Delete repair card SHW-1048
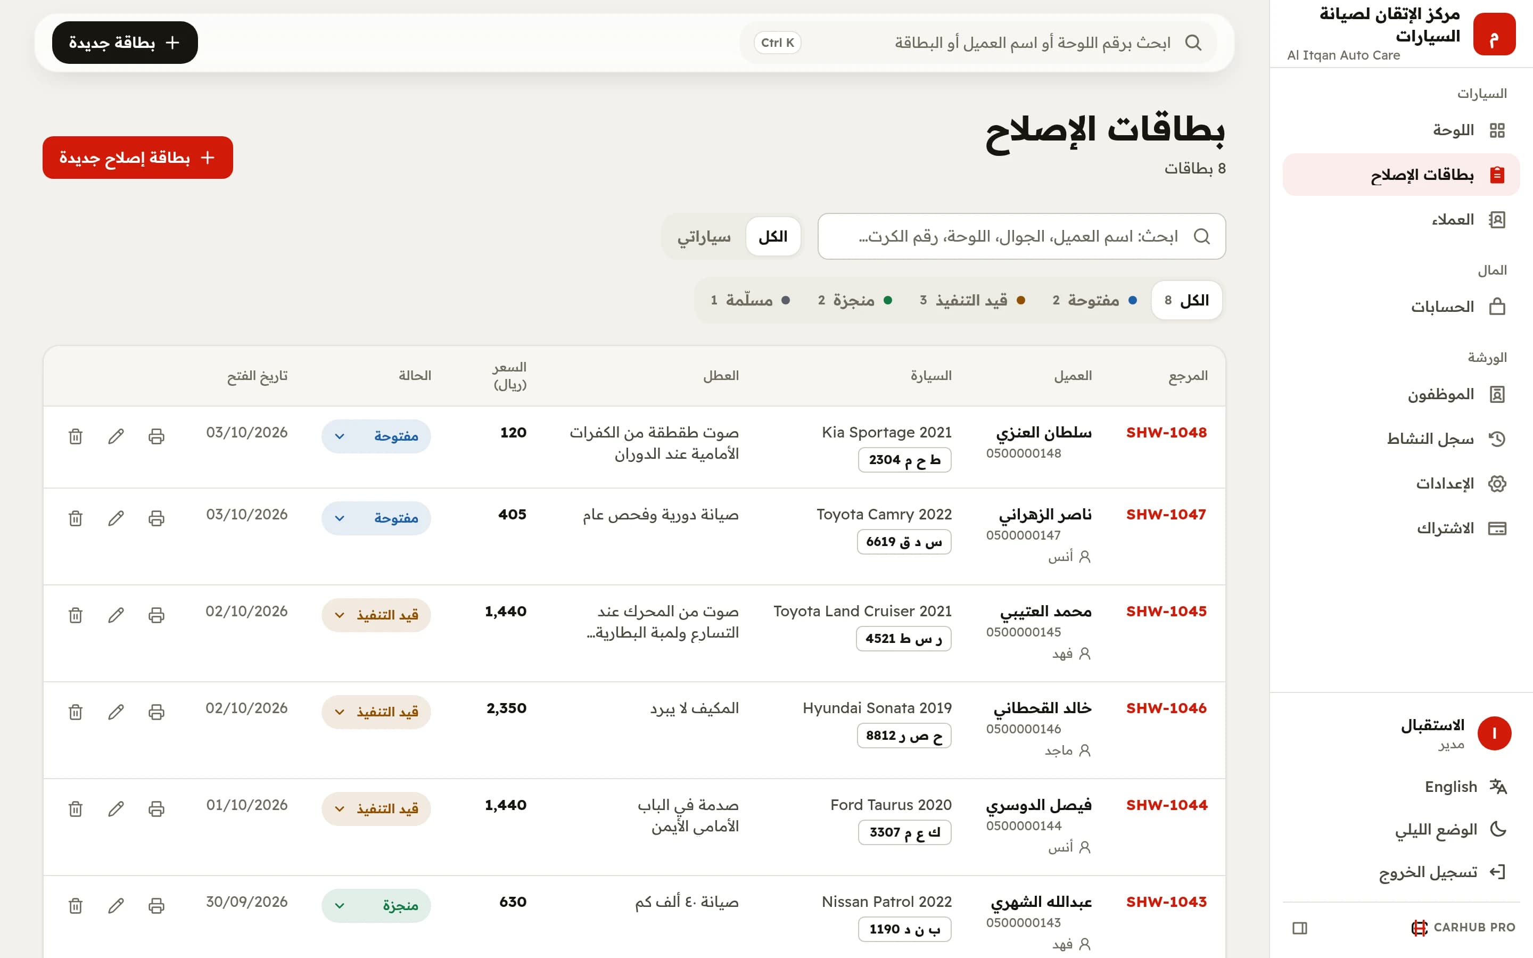1533x958 pixels. point(76,436)
